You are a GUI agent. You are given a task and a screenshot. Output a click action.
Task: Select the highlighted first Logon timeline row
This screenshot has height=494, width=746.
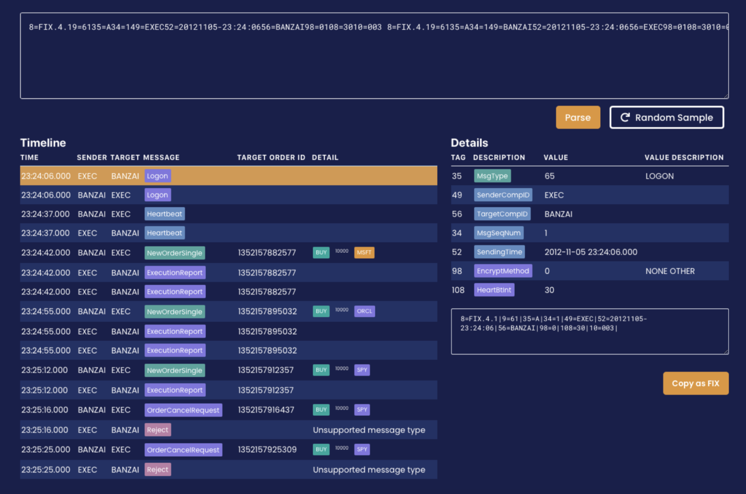pyautogui.click(x=228, y=176)
